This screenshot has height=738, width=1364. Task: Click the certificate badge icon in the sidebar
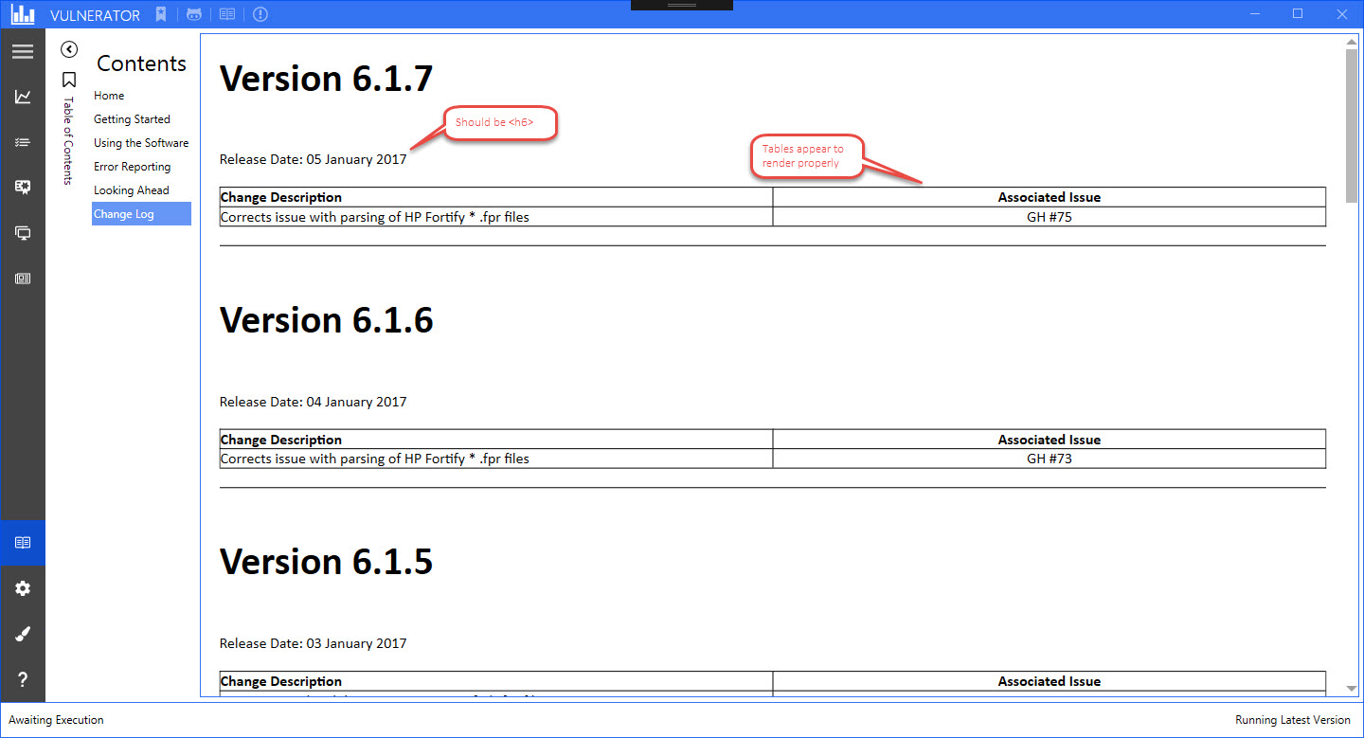(23, 187)
